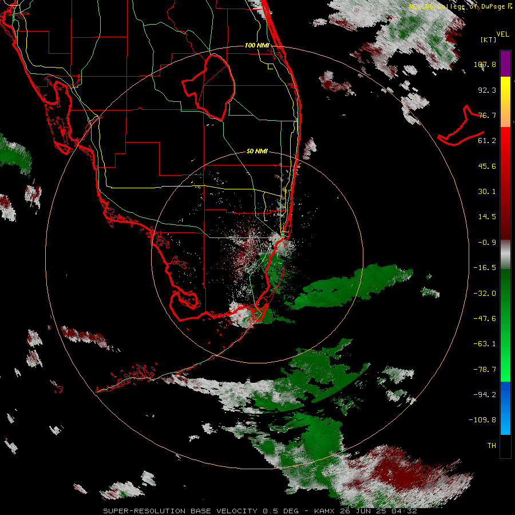Select the 30.1 velocity scale value
Screen dimensions: 515x515
point(487,192)
